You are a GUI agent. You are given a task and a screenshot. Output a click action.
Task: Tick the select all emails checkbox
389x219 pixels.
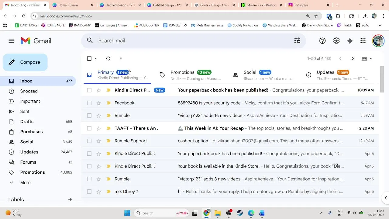[x=89, y=58]
